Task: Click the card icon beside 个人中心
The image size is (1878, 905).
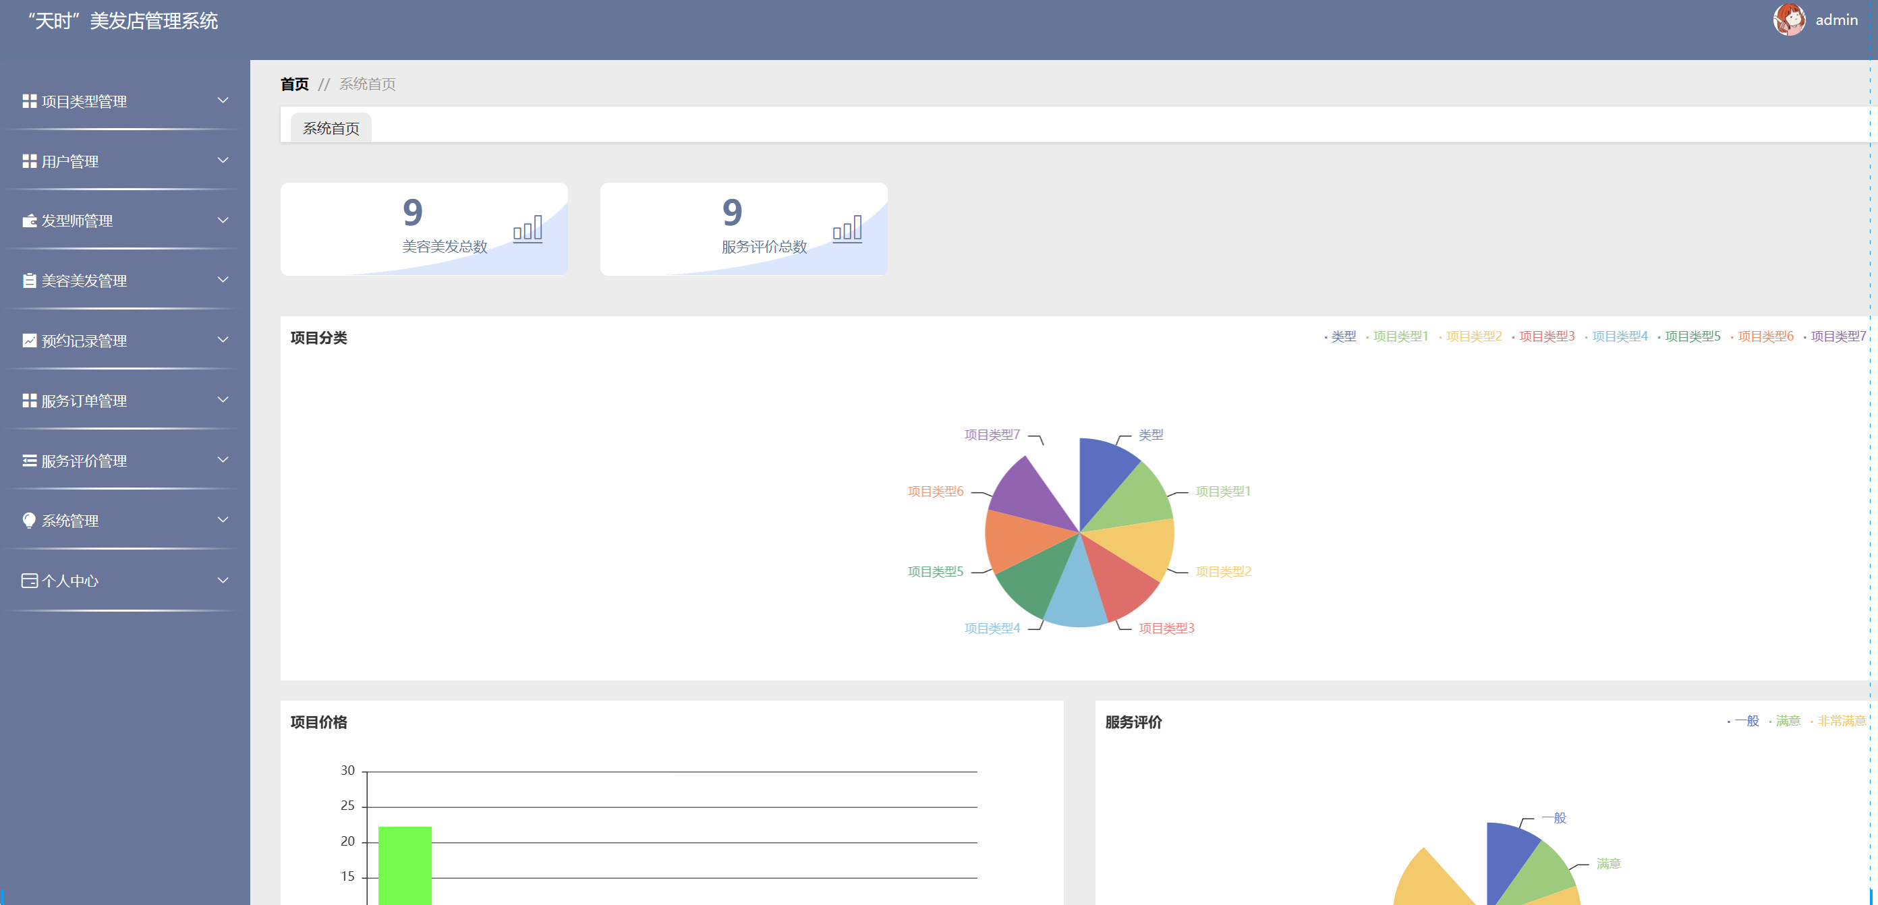Action: tap(29, 581)
